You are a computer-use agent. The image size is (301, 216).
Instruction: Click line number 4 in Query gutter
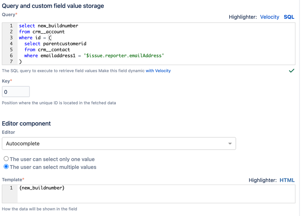pyautogui.click(x=11, y=44)
